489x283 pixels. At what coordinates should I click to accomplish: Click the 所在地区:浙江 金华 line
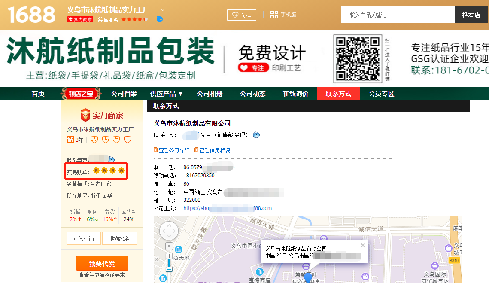(x=89, y=195)
